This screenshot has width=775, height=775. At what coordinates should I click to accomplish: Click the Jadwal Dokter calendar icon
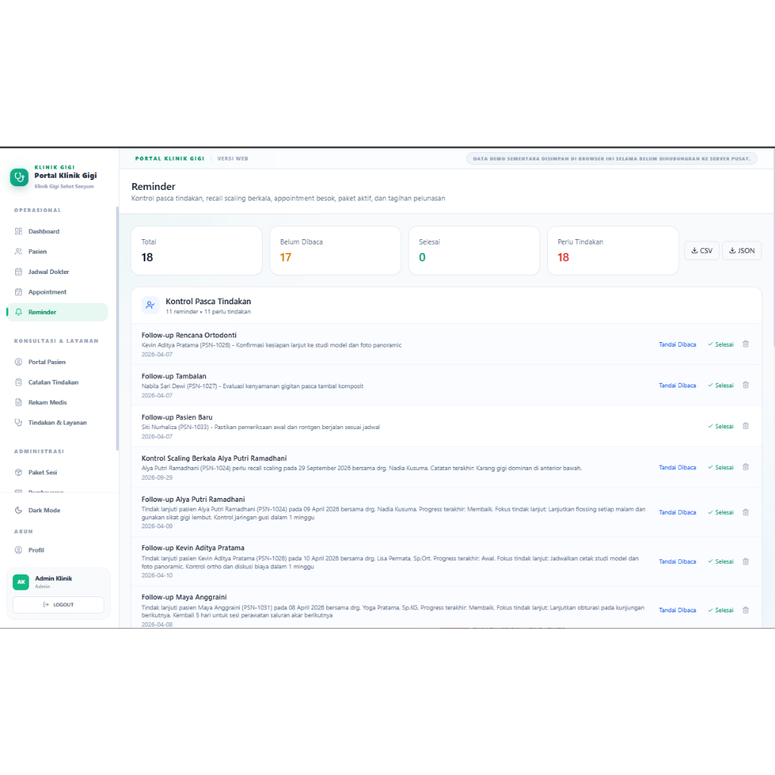(x=18, y=272)
